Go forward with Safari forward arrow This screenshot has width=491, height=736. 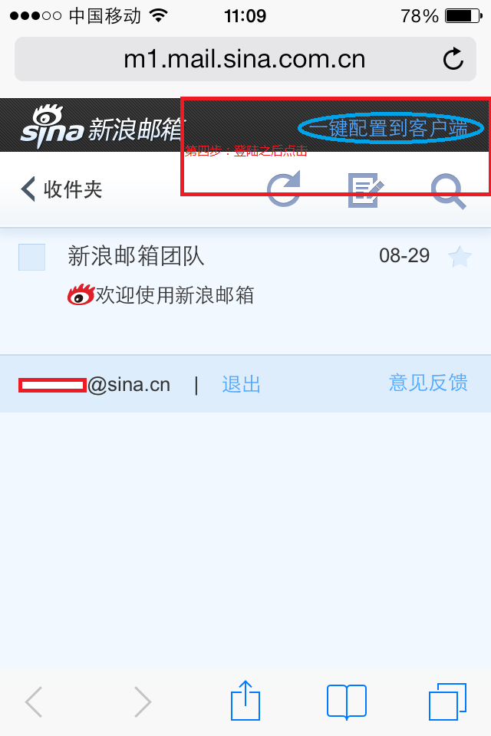143,701
